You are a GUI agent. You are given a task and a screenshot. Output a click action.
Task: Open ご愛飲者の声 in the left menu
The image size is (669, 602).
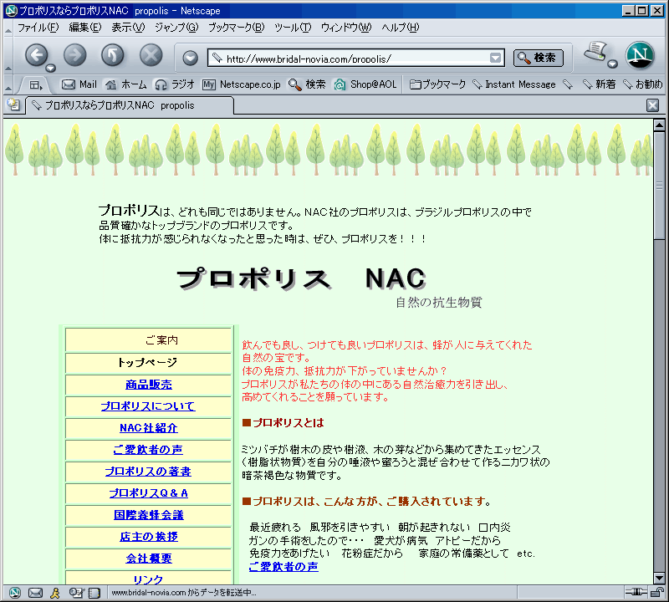[148, 450]
